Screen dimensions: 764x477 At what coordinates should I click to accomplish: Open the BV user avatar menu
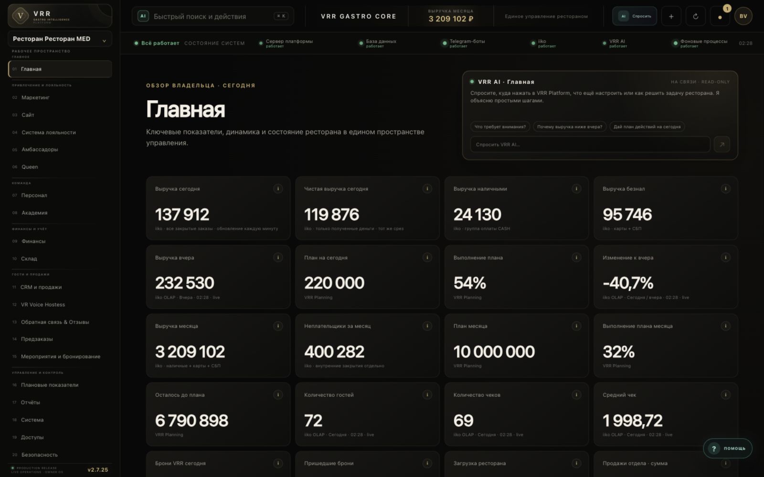743,16
